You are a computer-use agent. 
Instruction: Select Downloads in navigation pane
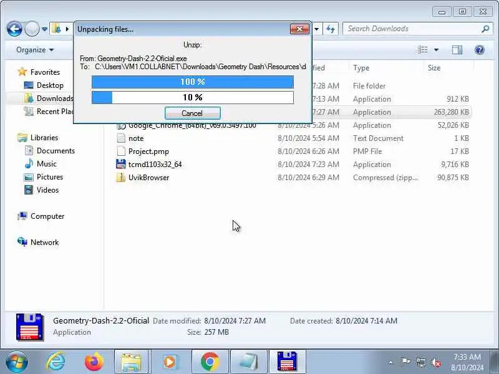[x=49, y=98]
